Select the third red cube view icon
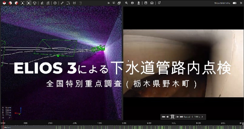Viewport: 244px width, 129px height. [x=16, y=3]
